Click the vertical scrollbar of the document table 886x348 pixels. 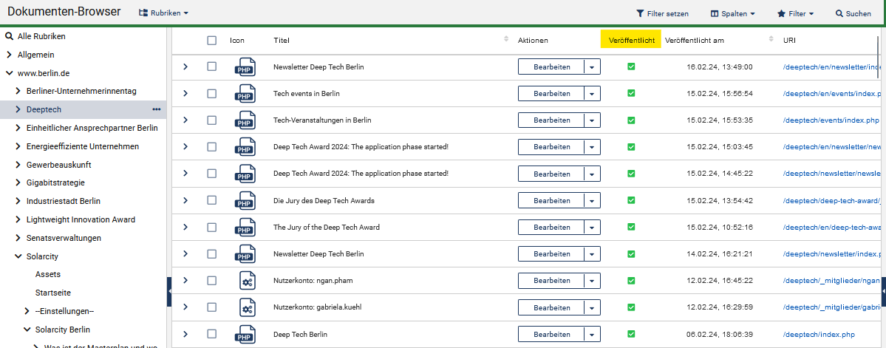click(879, 53)
